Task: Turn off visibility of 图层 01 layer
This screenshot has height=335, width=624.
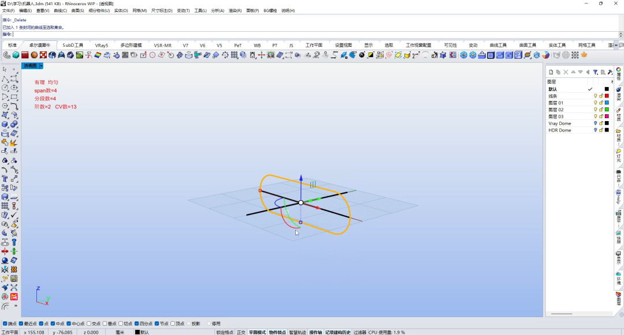Action: point(595,103)
